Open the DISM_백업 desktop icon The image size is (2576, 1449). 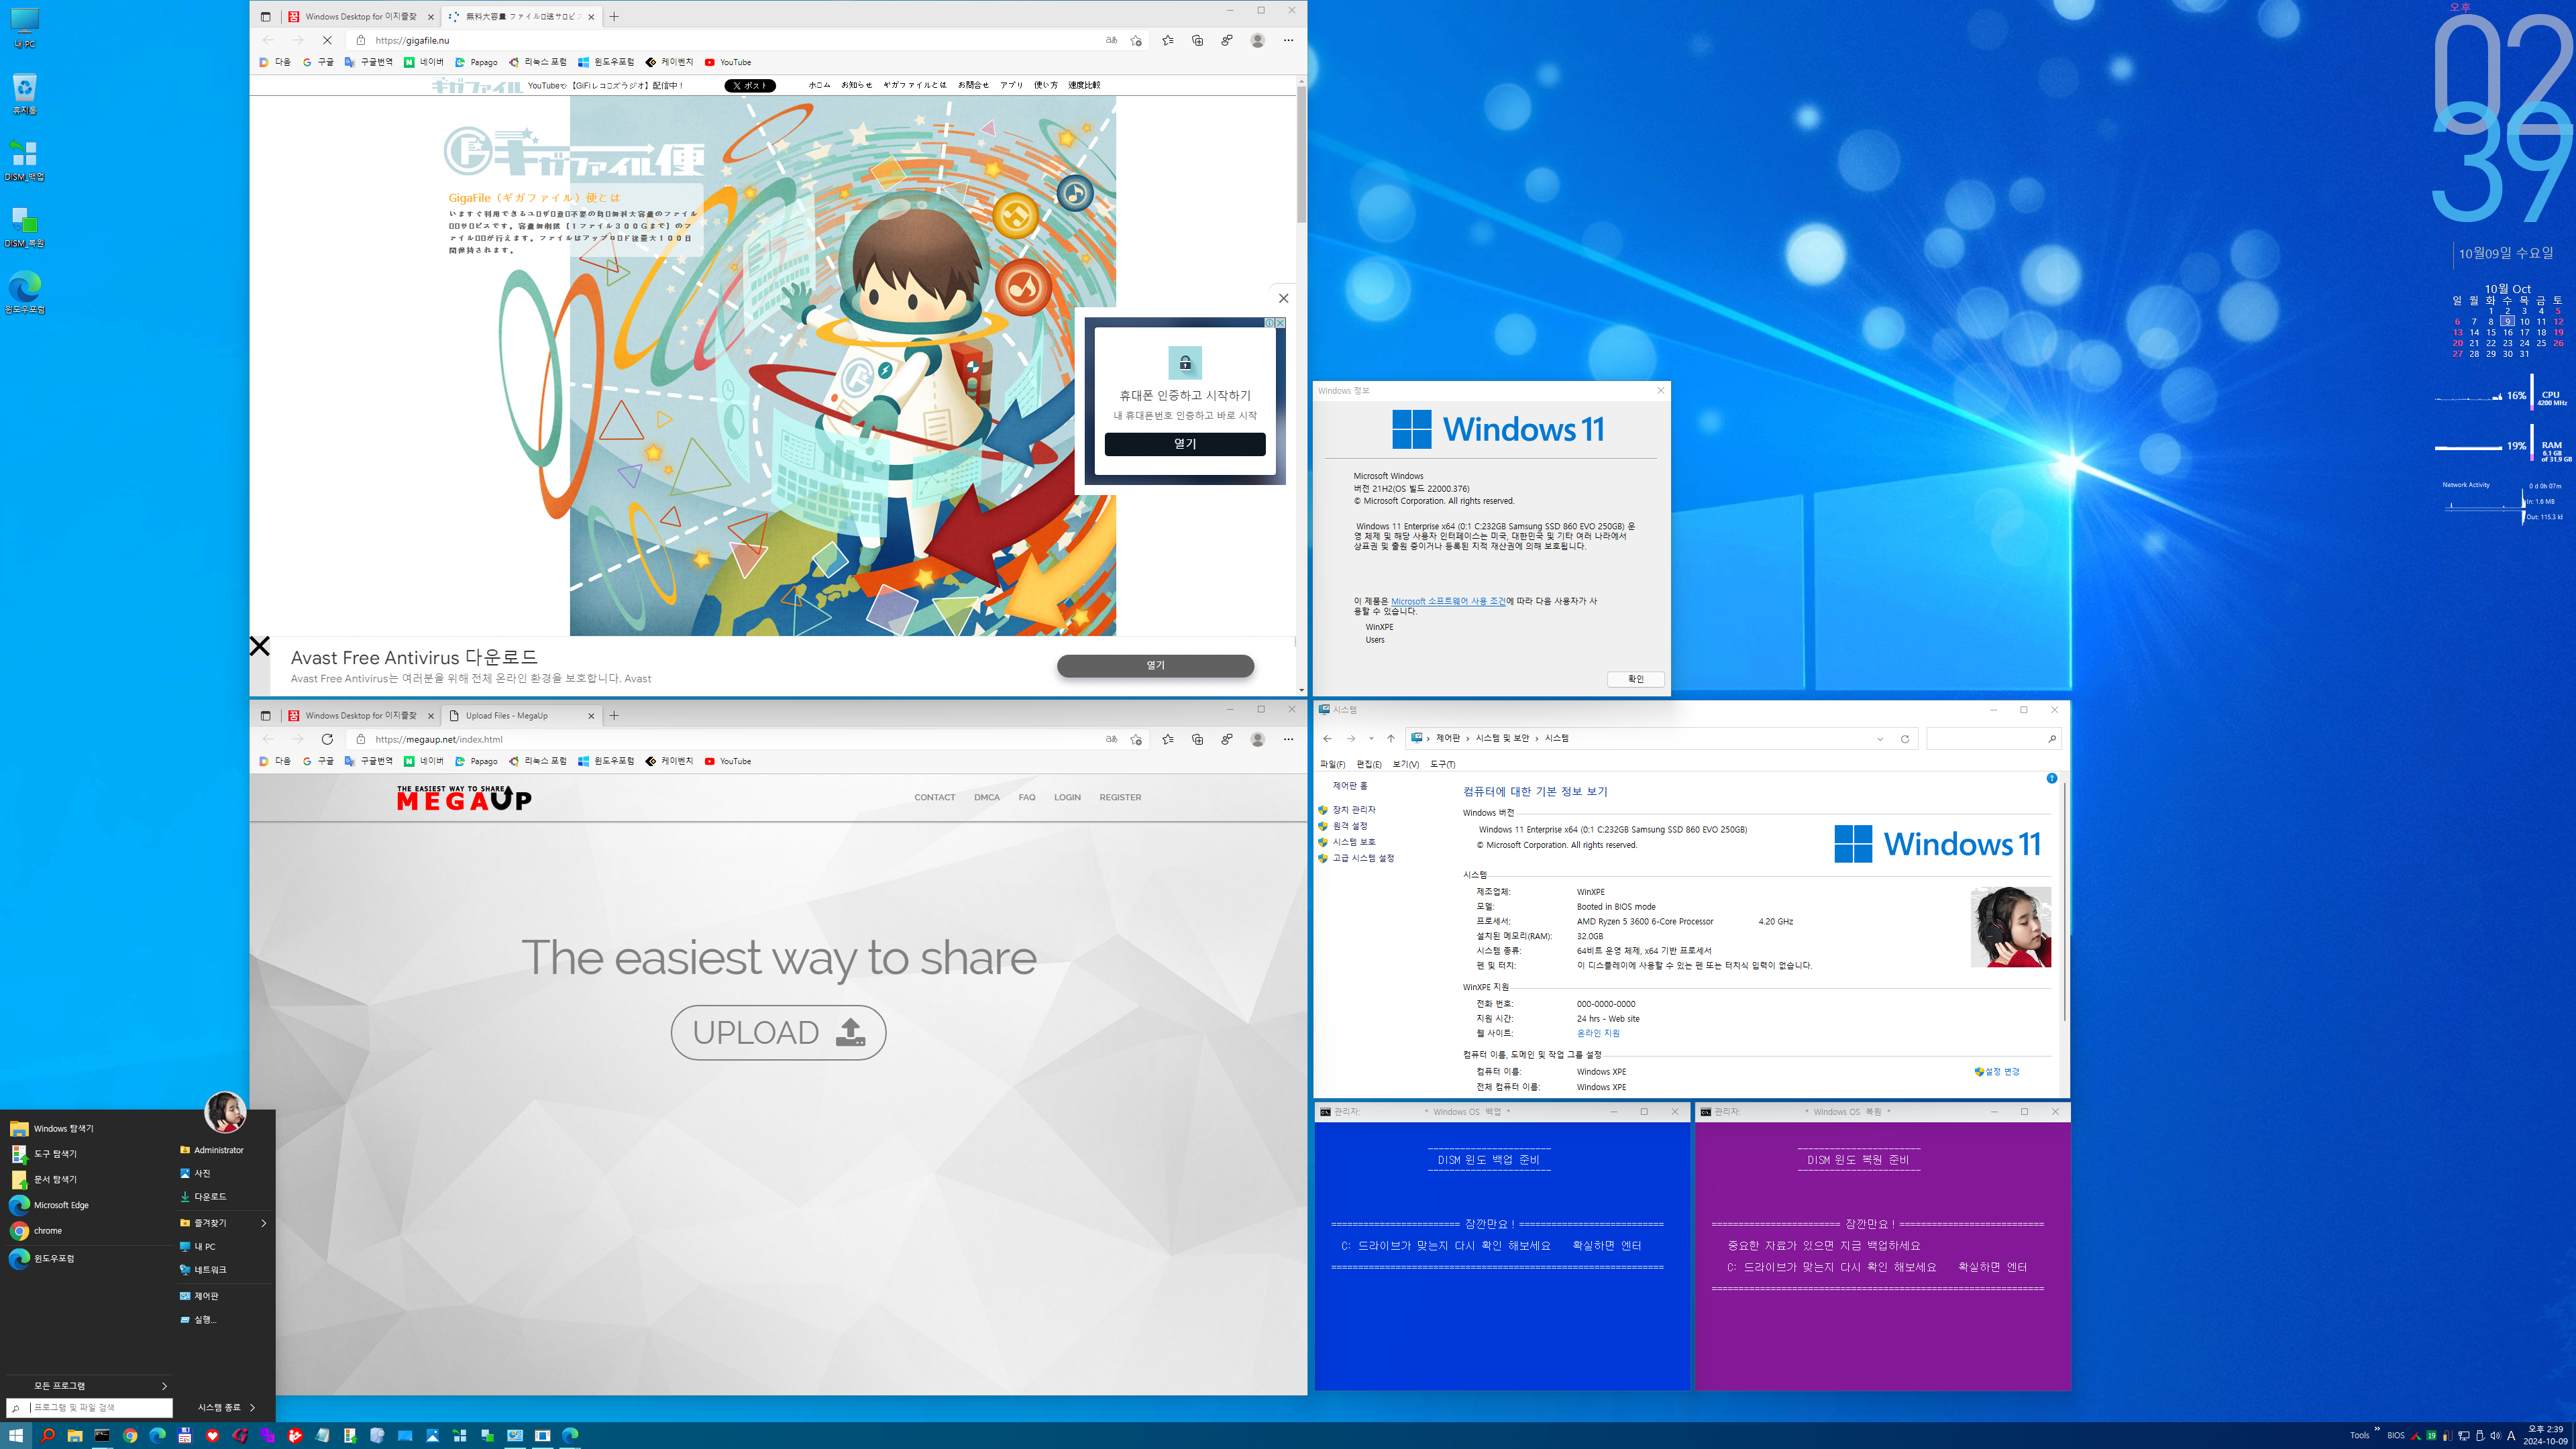24,160
